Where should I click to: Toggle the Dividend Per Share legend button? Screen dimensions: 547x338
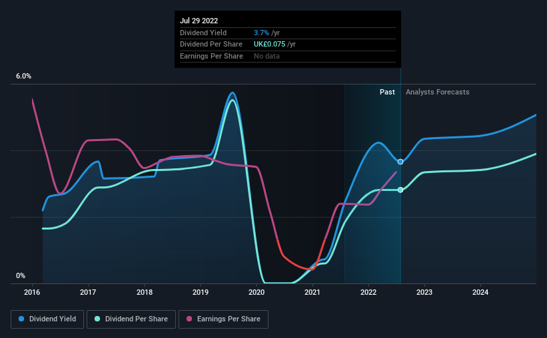(131, 319)
